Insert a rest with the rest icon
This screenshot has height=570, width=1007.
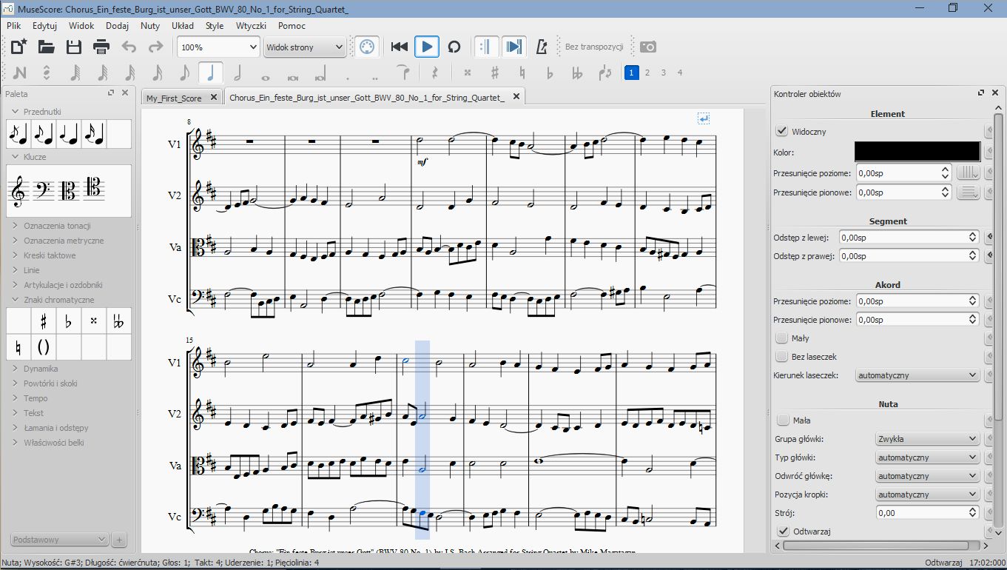coord(435,73)
